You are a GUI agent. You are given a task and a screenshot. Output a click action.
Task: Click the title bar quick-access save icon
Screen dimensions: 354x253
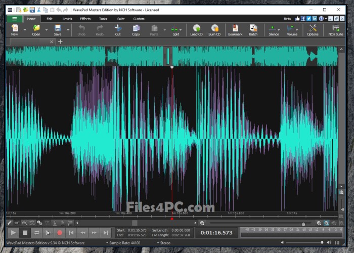click(x=32, y=10)
